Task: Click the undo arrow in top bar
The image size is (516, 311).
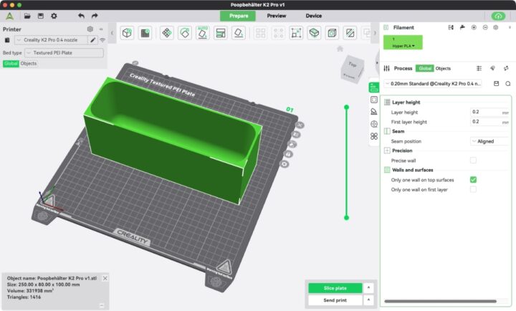Action: [80, 16]
